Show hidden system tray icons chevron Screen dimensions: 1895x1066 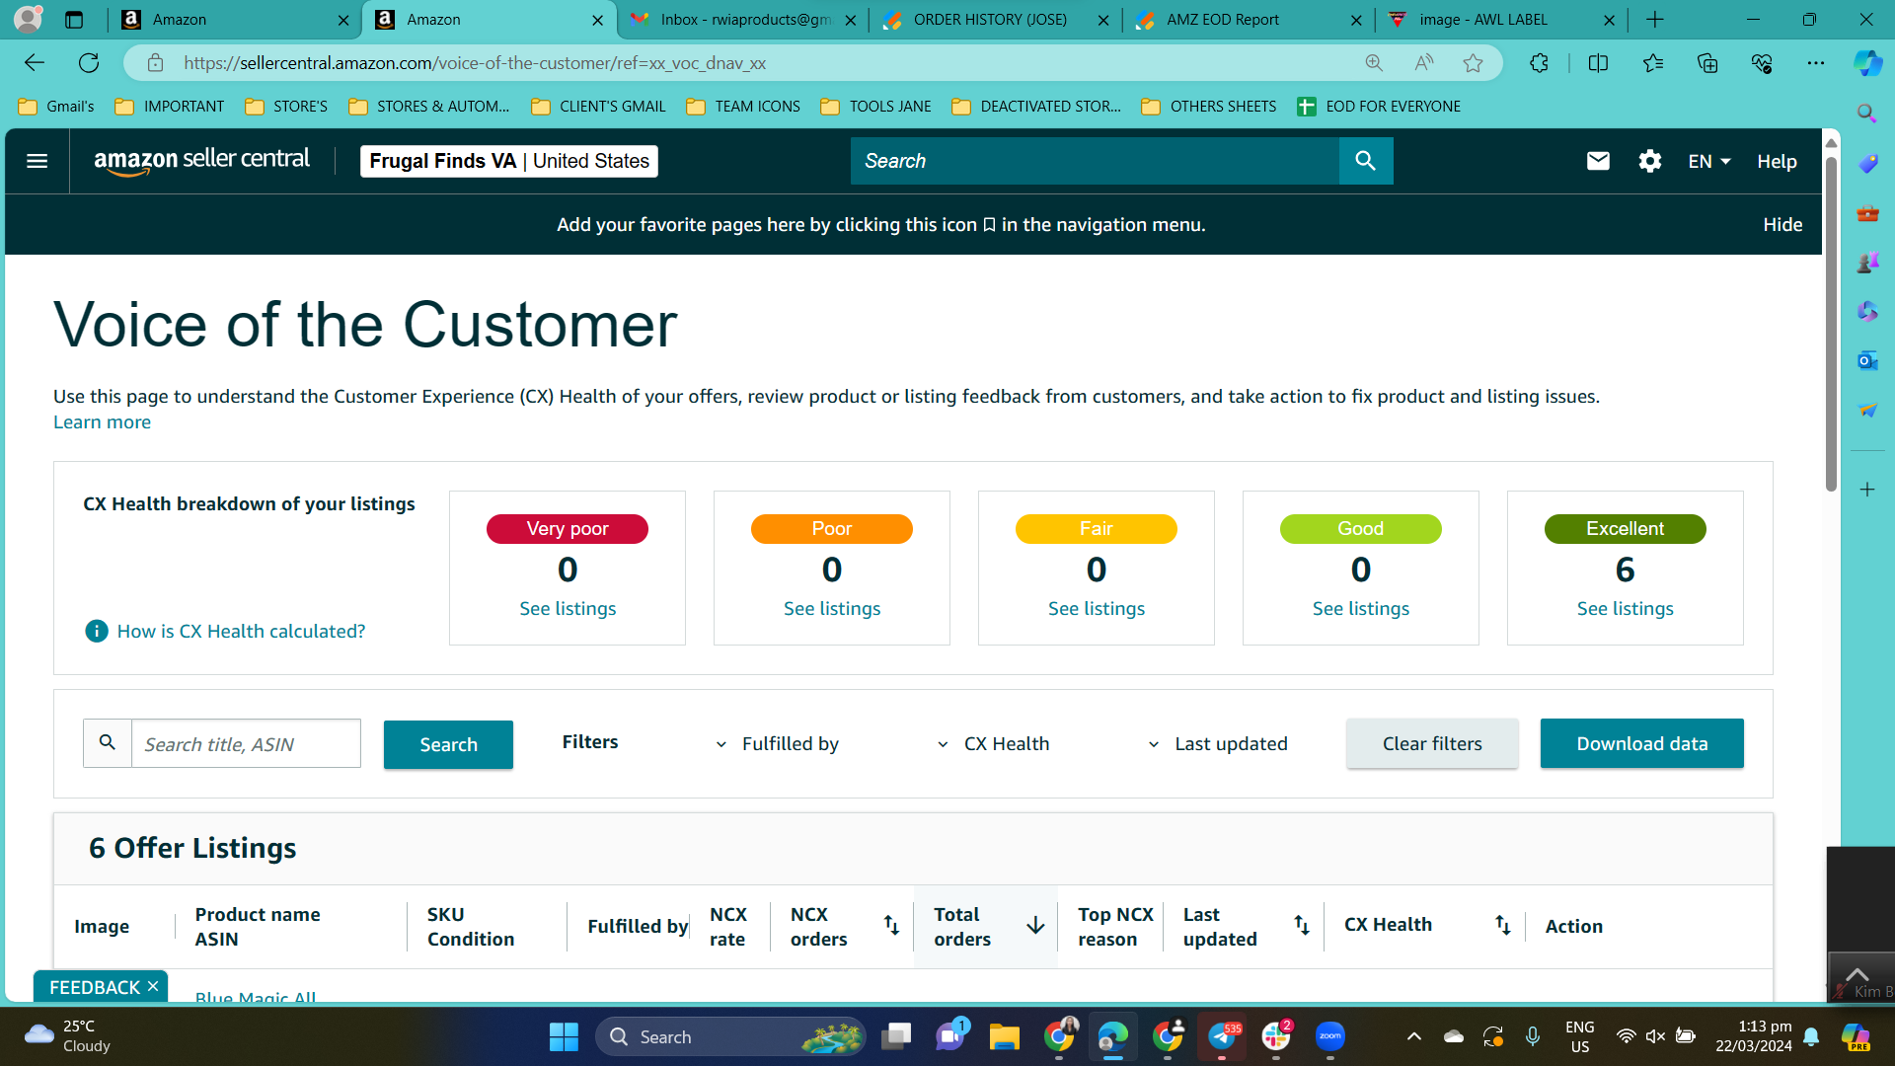tap(1413, 1036)
